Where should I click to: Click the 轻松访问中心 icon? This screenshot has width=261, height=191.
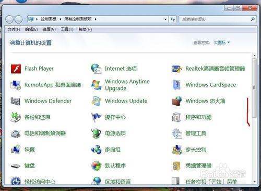pyautogui.click(x=16, y=181)
